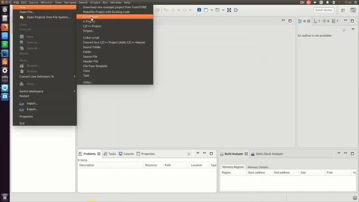Click the blue Information Center toolbar icon
This screenshot has height=202, width=359.
[x=199, y=10]
